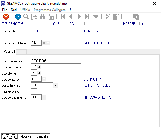Image resolution: width=161 pixels, height=140 pixels.
Task: Open the punto fatturaz. dropdown
Action: click(56, 85)
